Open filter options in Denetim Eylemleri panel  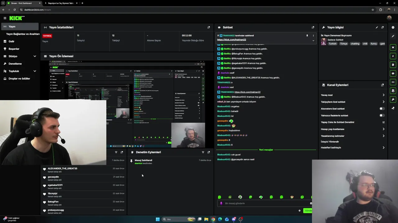(203, 152)
